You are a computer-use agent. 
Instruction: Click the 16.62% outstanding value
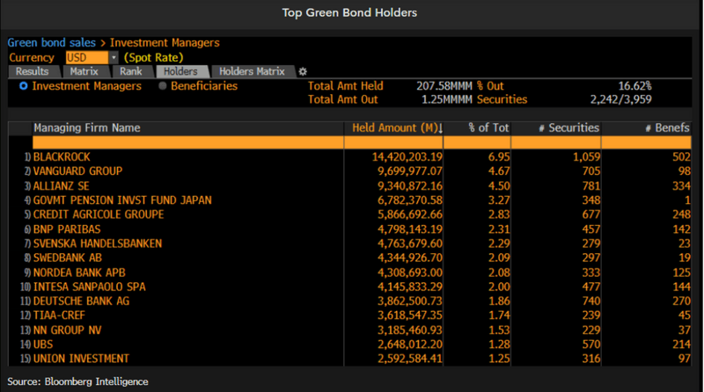(634, 85)
